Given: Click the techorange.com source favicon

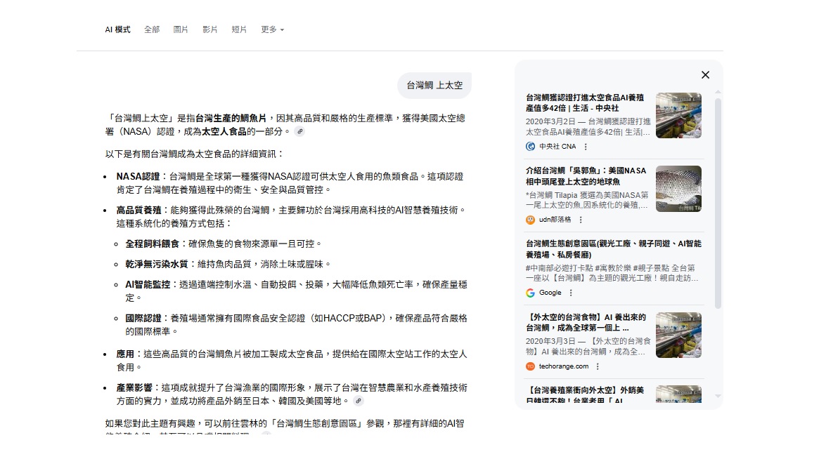Looking at the screenshot, I should (530, 366).
